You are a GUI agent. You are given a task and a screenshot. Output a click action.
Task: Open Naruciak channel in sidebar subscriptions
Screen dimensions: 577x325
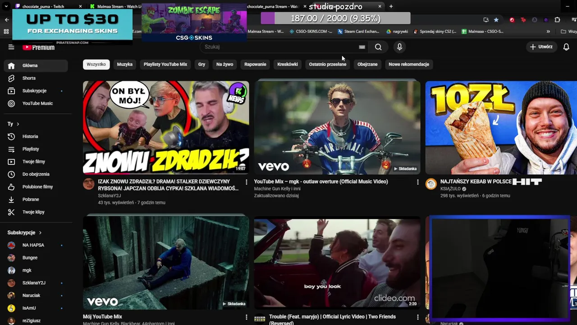click(x=36, y=296)
